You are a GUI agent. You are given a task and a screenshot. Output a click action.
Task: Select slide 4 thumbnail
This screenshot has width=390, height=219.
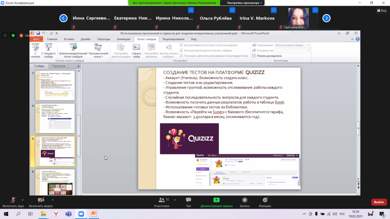tap(55, 118)
